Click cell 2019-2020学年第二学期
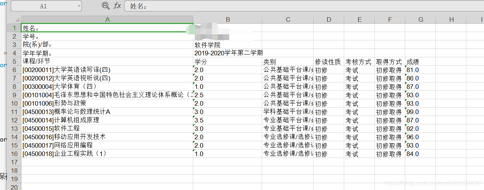This screenshot has height=190, width=484. click(228, 53)
